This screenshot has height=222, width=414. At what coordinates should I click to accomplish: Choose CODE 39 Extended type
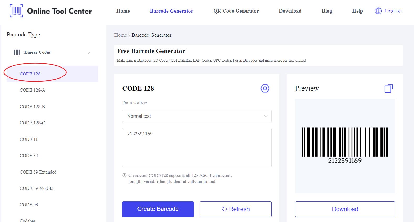(x=38, y=172)
